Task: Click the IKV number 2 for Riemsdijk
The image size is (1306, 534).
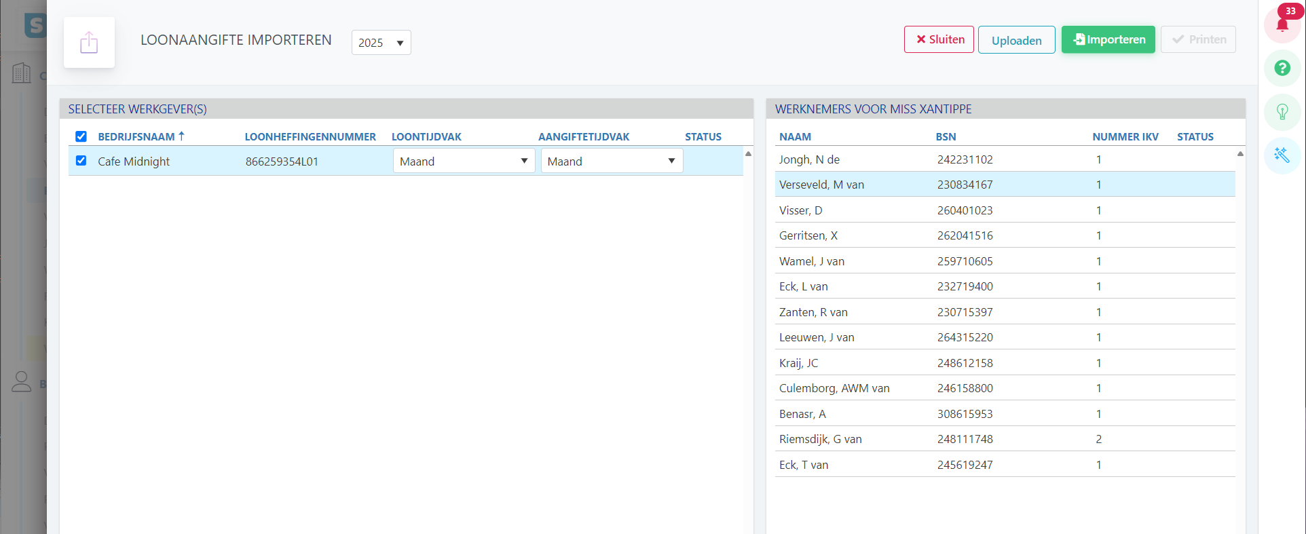Action: pos(1098,439)
